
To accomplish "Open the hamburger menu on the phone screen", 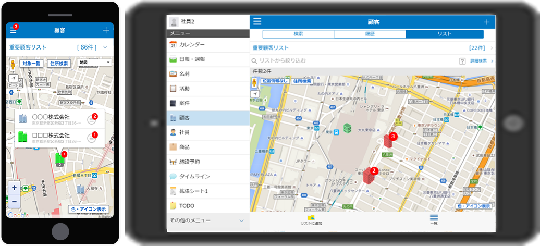I will pyautogui.click(x=13, y=30).
